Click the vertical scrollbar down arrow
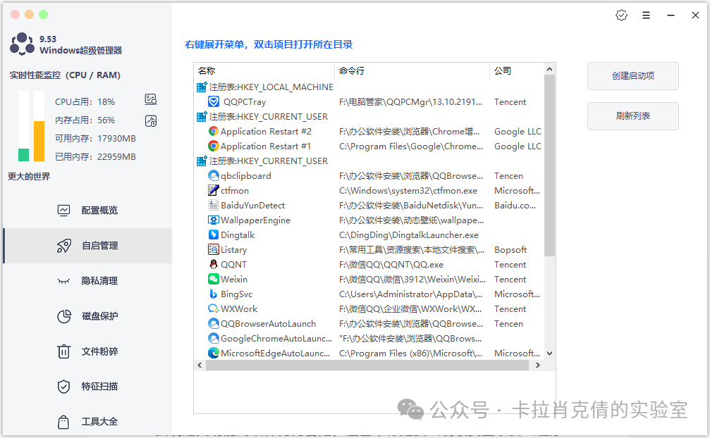Image resolution: width=710 pixels, height=438 pixels. pos(550,353)
